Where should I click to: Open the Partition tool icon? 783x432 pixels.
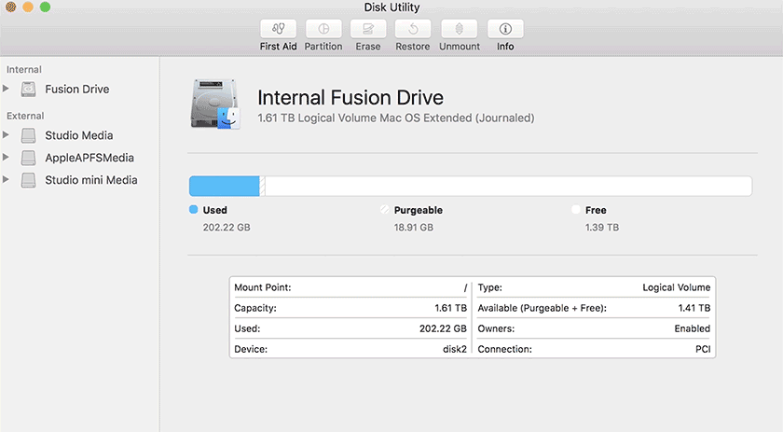323,29
